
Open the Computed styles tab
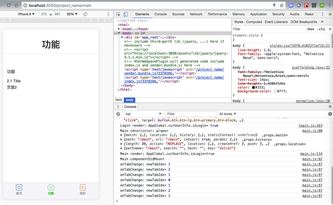pos(254,22)
